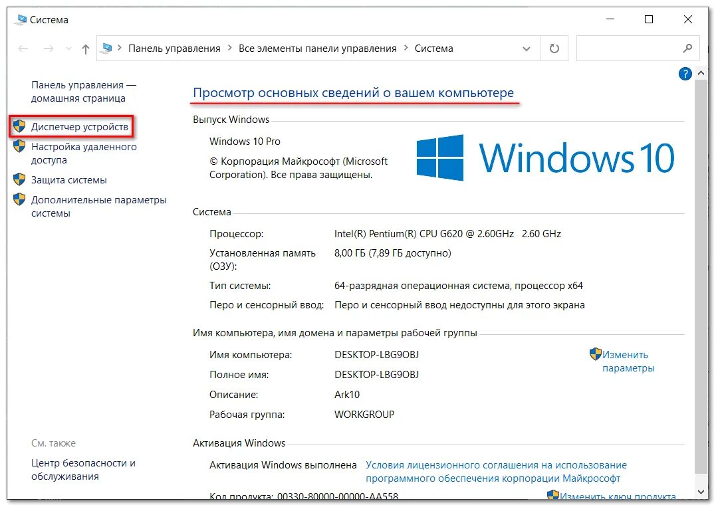Click Просмотр основных сведений heading

pyautogui.click(x=354, y=92)
